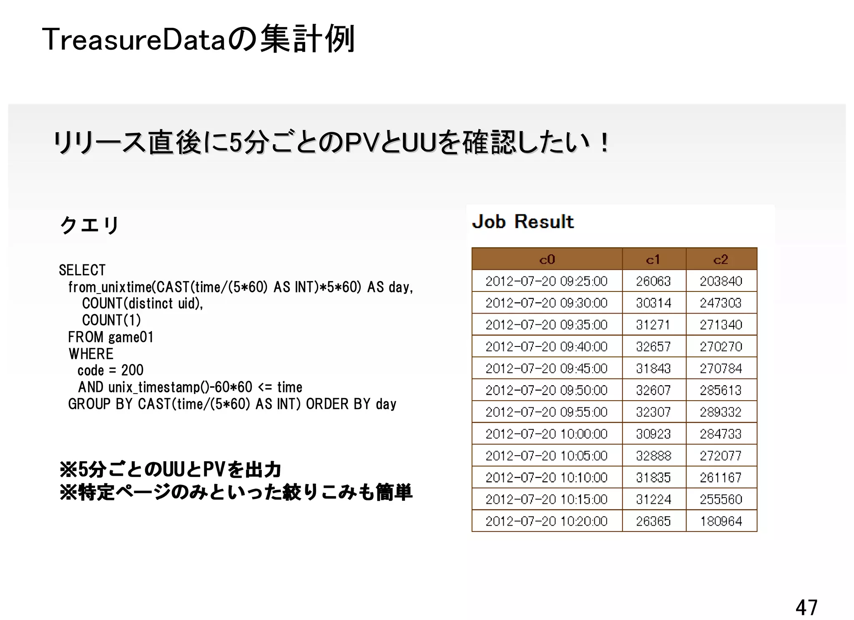Image resolution: width=854 pixels, height=620 pixels.
Task: Select cell 2012-07-20 09:50:00
Action: click(x=547, y=390)
